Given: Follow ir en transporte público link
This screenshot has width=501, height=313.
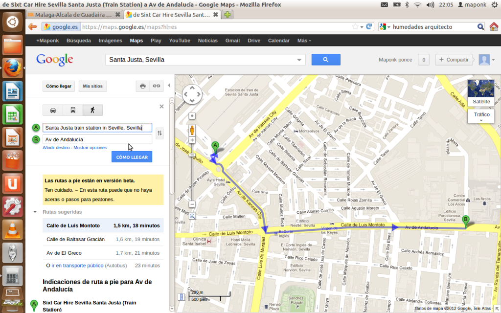Looking at the screenshot, I should pos(77,266).
